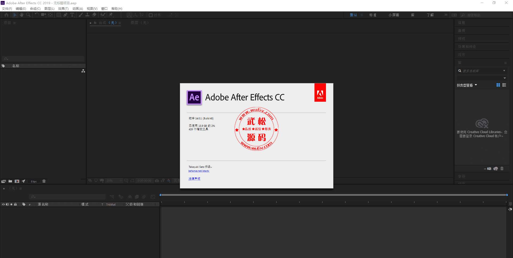Toggle lock column icon in timeline
The image size is (513, 258).
click(15, 204)
